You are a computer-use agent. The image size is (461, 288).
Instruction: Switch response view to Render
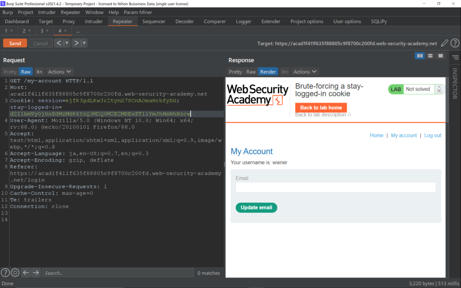[268, 72]
